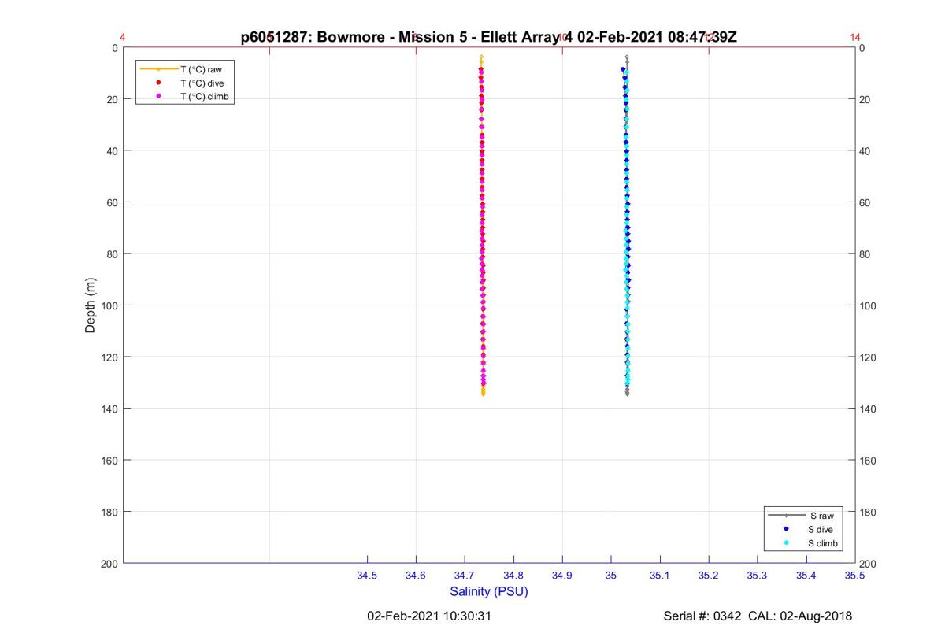Click the 'Serial #: 0342' text
Screen dimensions: 945x633
[702, 616]
